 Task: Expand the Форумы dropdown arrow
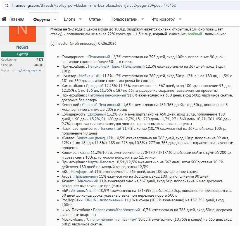[55, 20]
